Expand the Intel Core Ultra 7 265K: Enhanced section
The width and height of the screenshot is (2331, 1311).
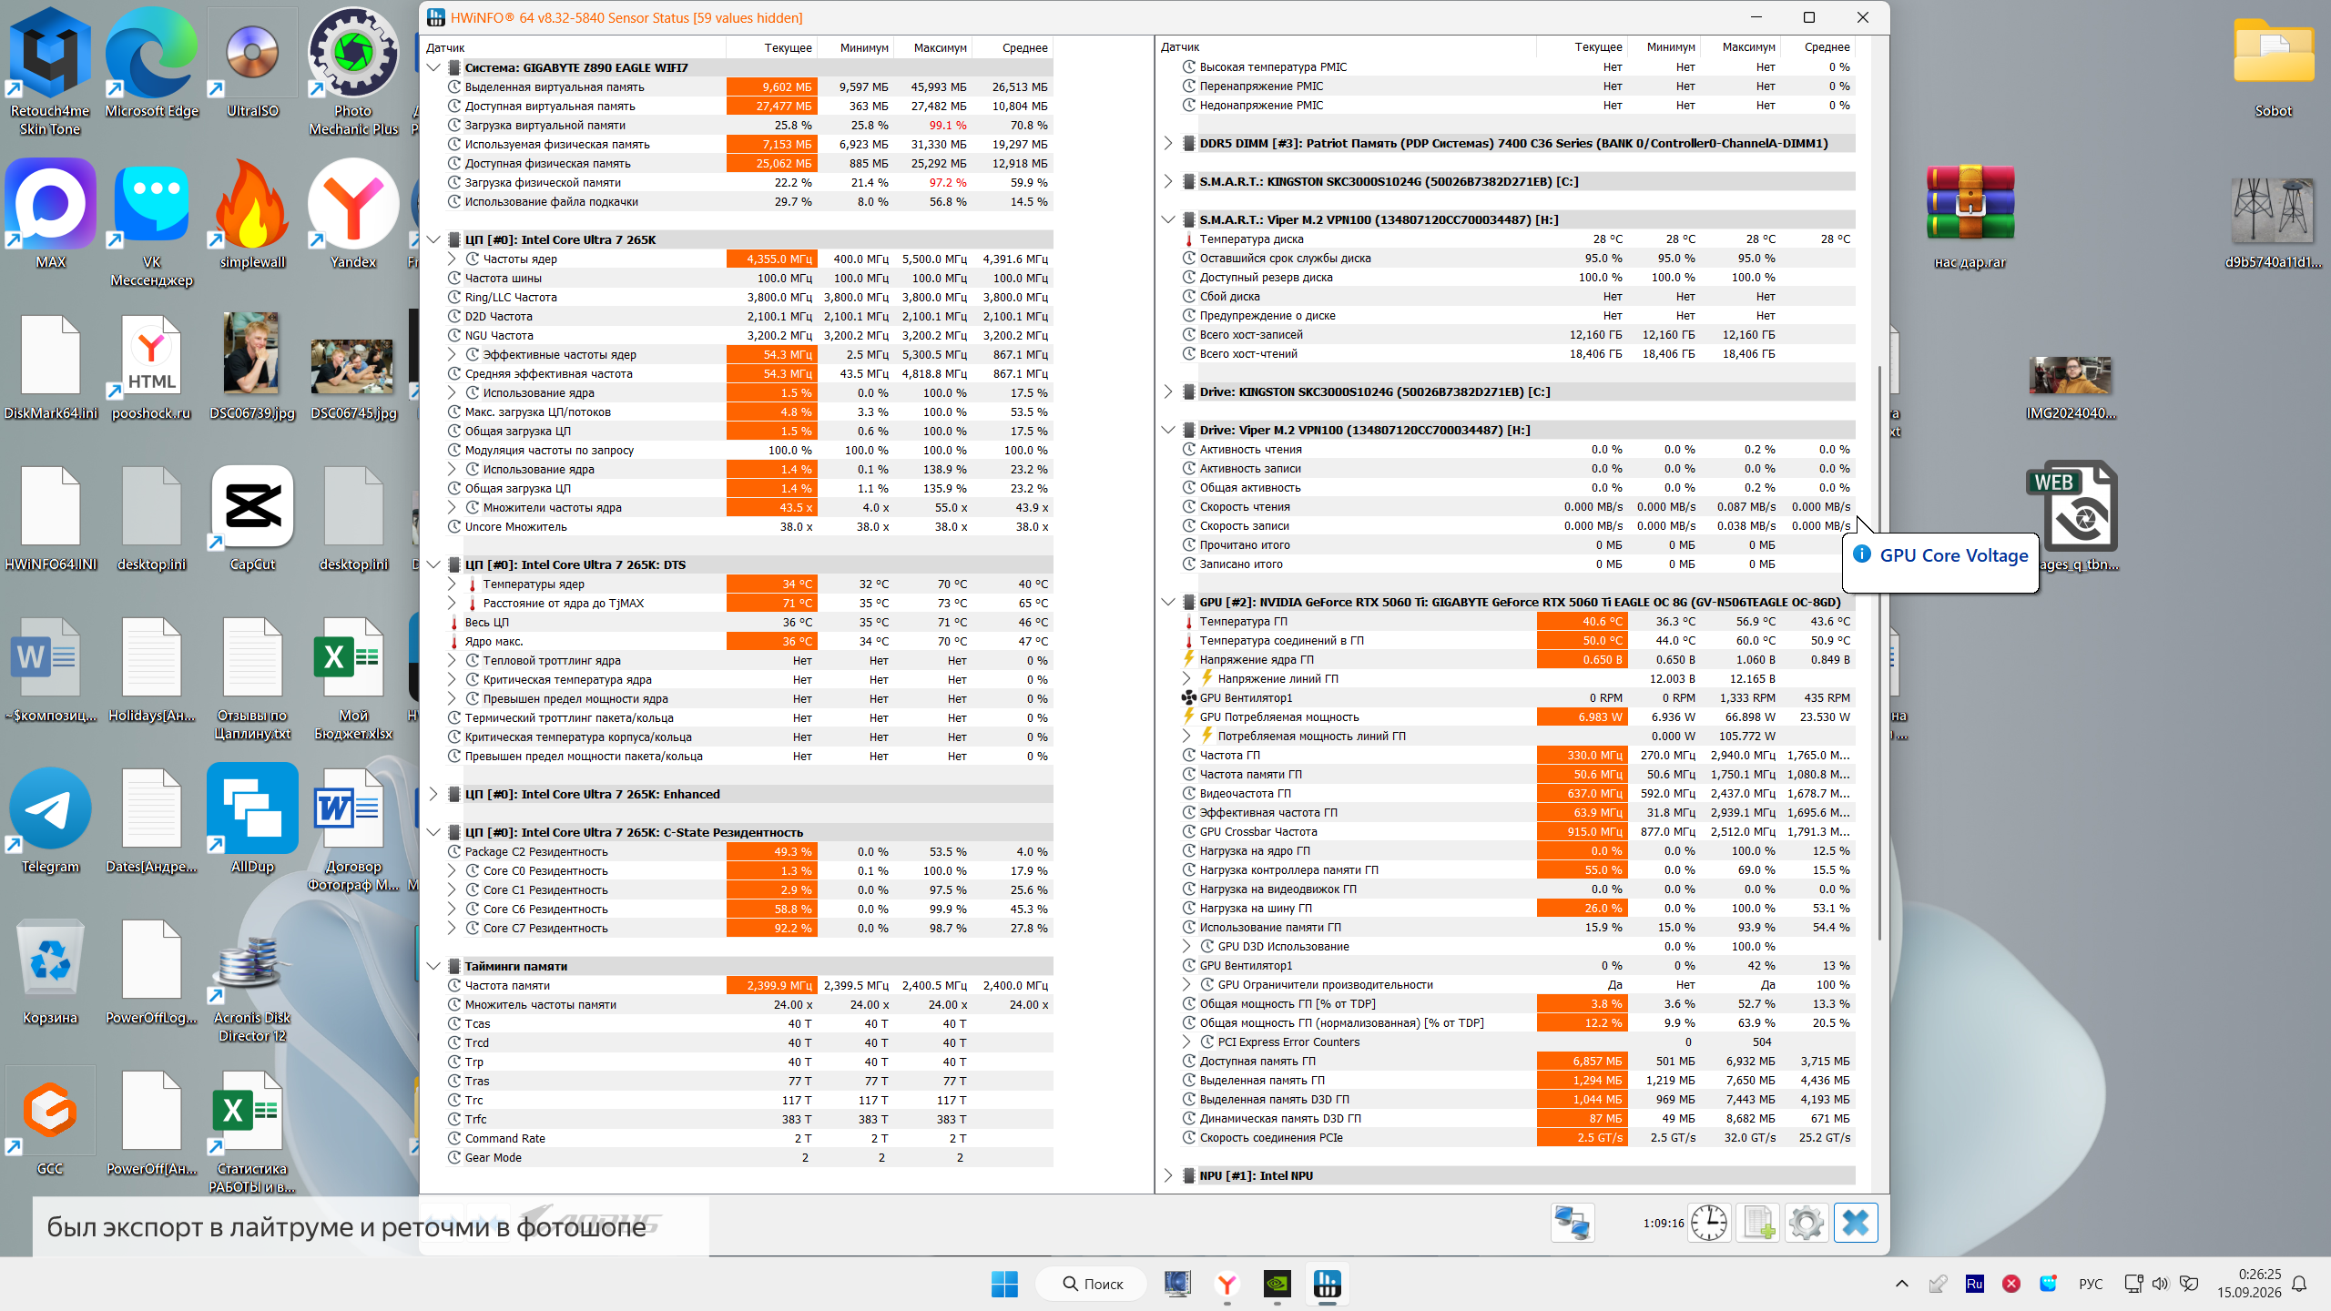tap(433, 794)
